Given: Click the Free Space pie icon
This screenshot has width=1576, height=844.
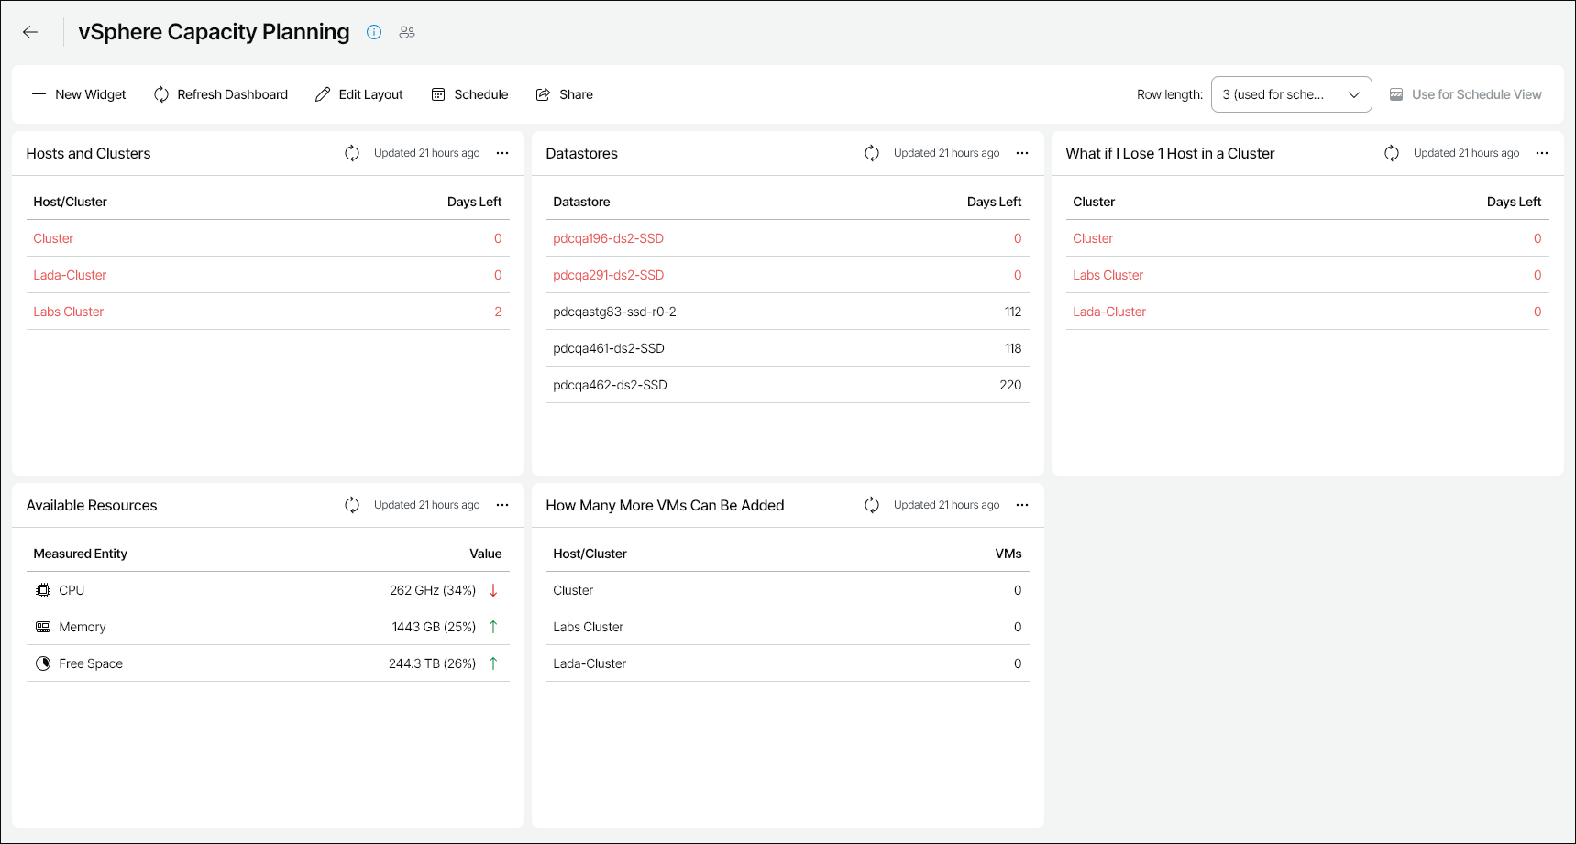Looking at the screenshot, I should [x=43, y=663].
